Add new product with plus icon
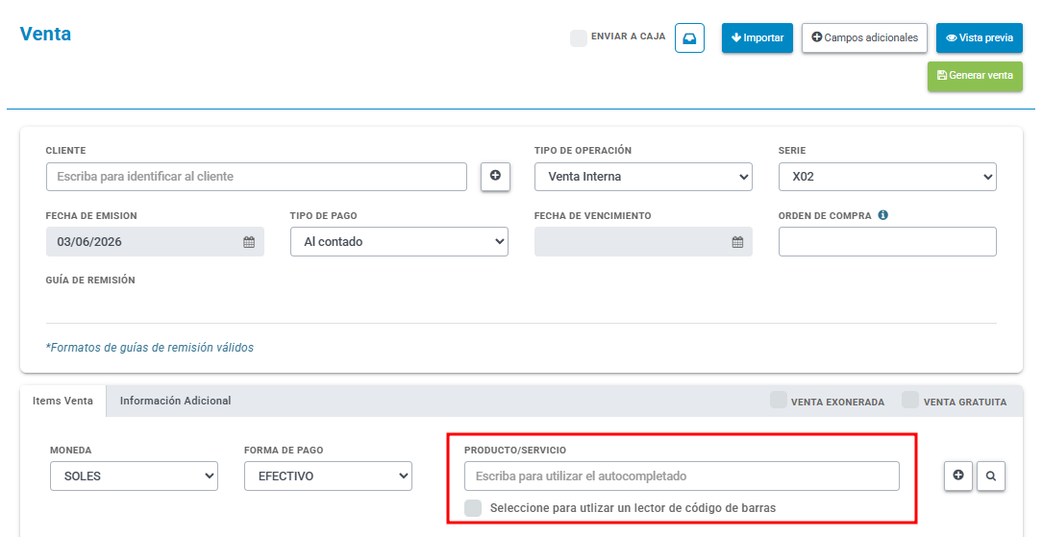Screen dimensions: 1043x537 [958, 476]
